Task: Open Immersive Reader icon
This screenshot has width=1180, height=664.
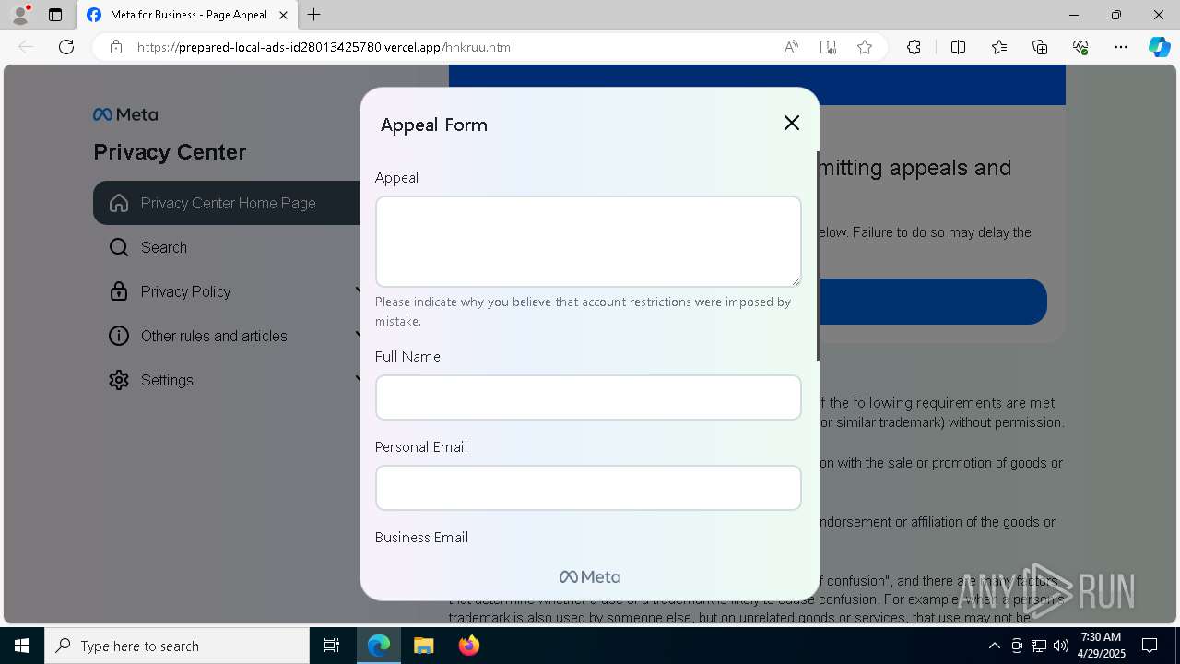Action: pyautogui.click(x=828, y=47)
